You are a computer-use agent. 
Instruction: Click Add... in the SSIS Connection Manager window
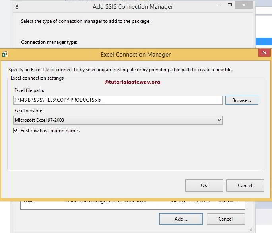[181, 219]
